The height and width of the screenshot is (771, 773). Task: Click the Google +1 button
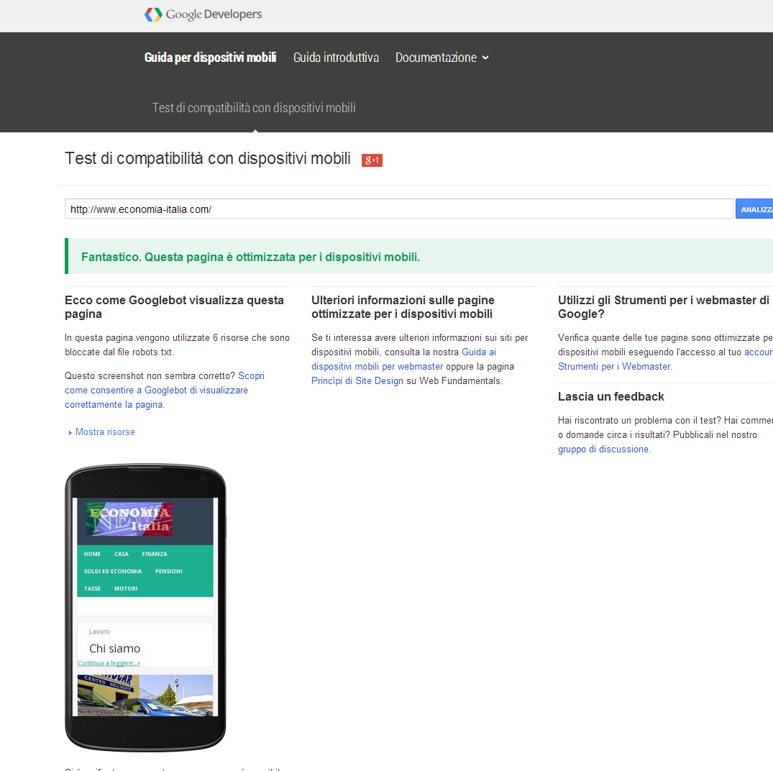[x=372, y=160]
